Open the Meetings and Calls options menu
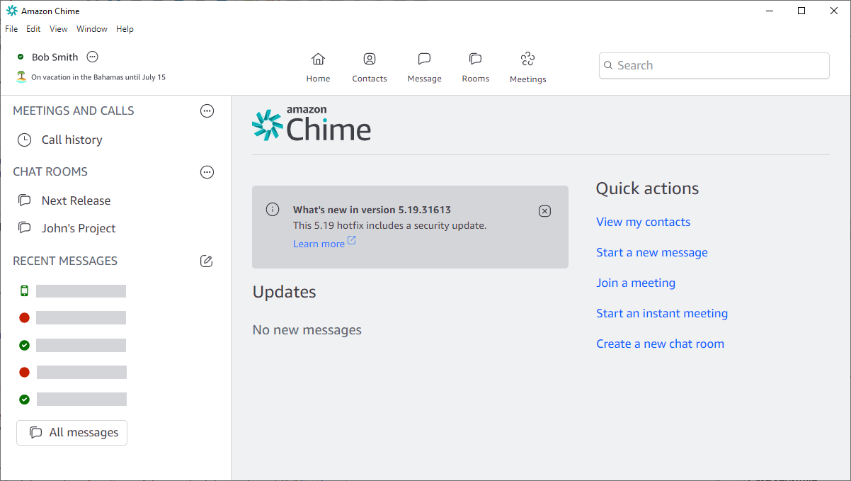The width and height of the screenshot is (851, 481). (207, 111)
